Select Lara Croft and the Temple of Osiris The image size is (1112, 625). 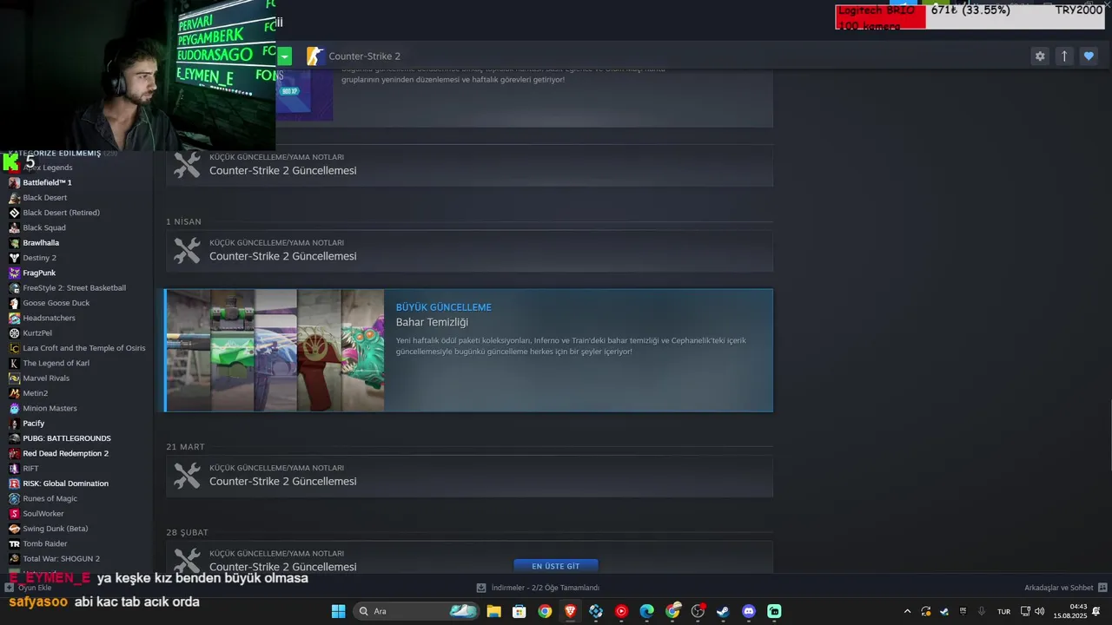(x=83, y=348)
